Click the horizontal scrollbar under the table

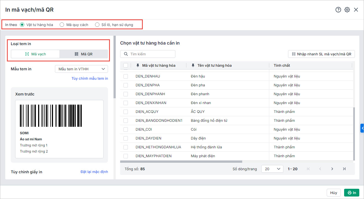[181, 162]
